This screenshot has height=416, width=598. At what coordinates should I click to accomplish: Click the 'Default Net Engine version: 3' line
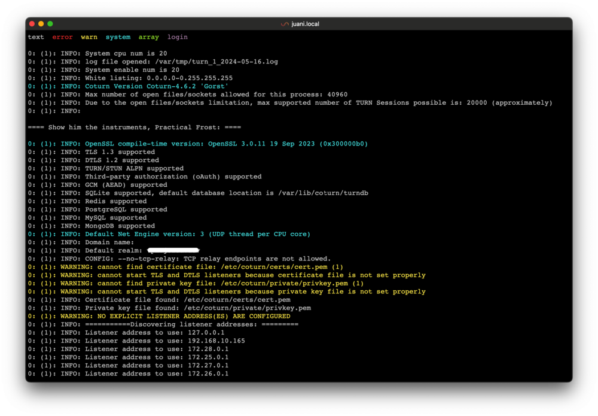(169, 234)
